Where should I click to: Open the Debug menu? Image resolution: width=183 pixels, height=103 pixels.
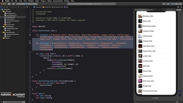(x=49, y=1)
